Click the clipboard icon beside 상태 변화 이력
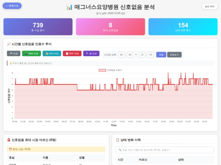The width and height of the screenshot is (221, 165). pyautogui.click(x=117, y=140)
